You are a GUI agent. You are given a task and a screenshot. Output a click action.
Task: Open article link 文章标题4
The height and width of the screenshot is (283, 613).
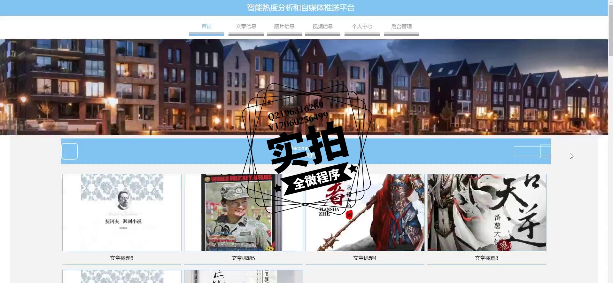(365, 258)
